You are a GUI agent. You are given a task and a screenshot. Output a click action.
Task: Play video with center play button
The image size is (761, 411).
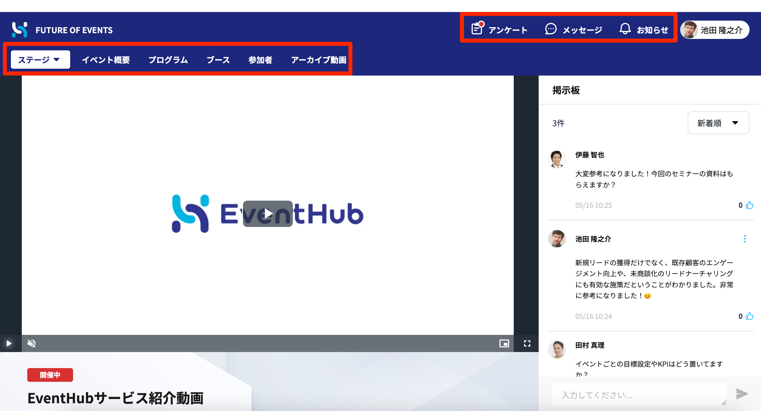point(268,214)
